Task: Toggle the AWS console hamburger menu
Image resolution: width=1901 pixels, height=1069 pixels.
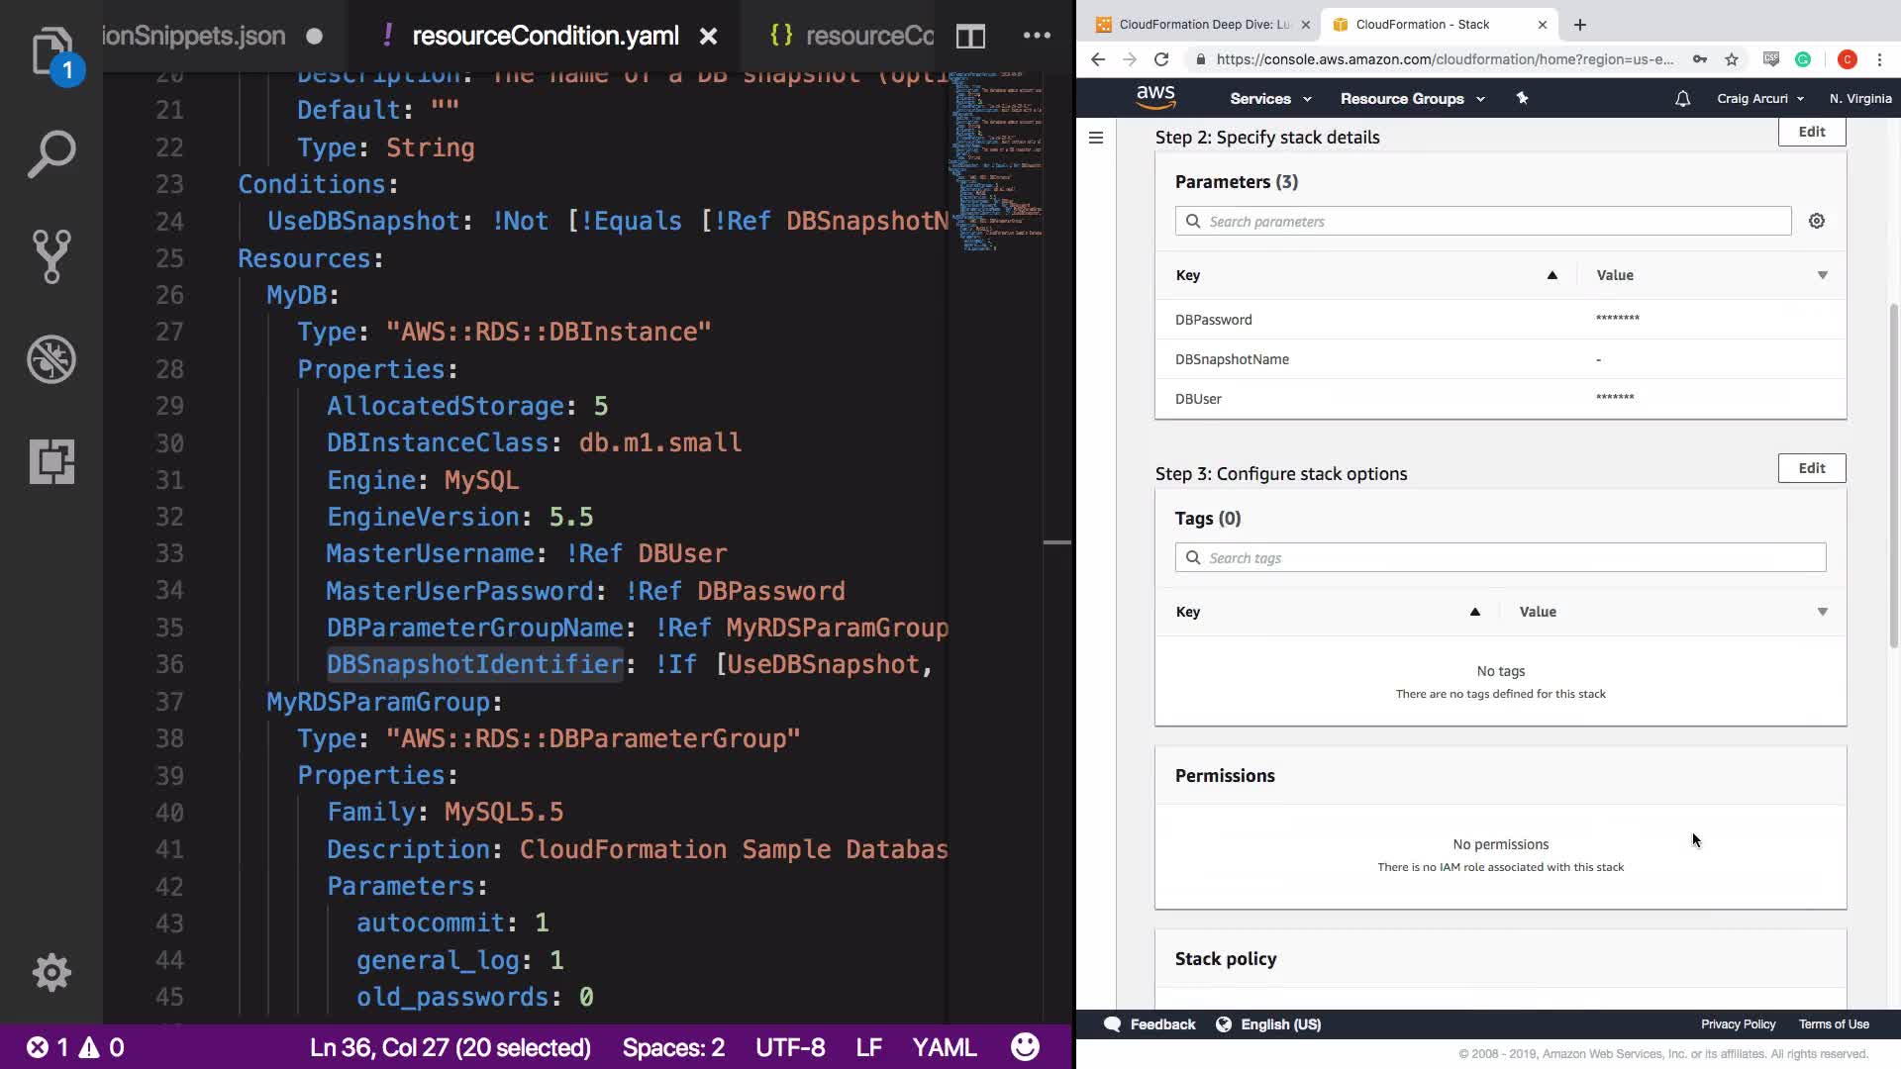Action: [x=1096, y=138]
